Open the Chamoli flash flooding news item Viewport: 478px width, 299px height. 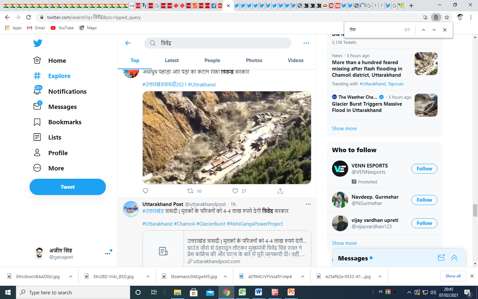384,69
